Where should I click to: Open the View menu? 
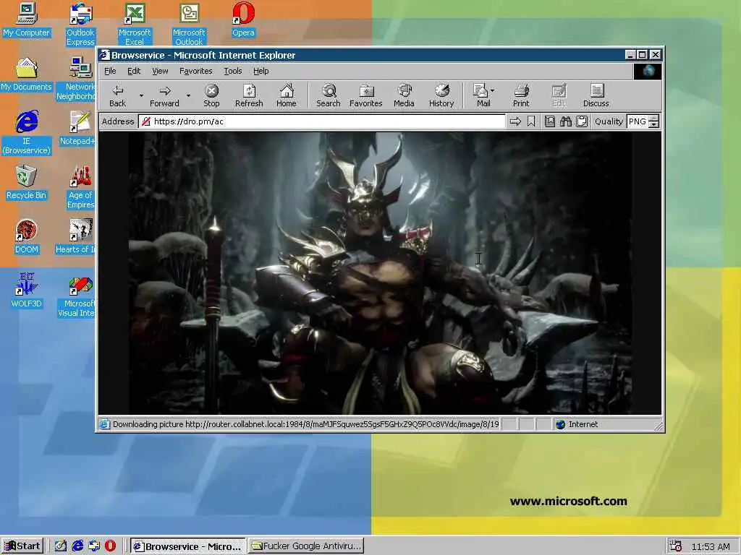160,72
